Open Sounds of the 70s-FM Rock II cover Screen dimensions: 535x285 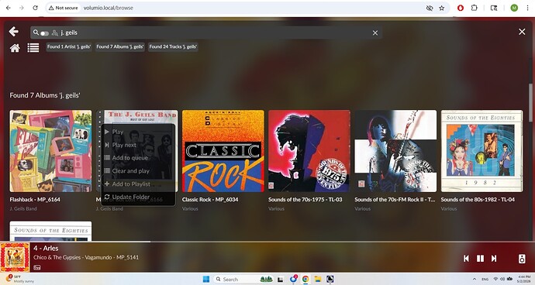pyautogui.click(x=395, y=151)
